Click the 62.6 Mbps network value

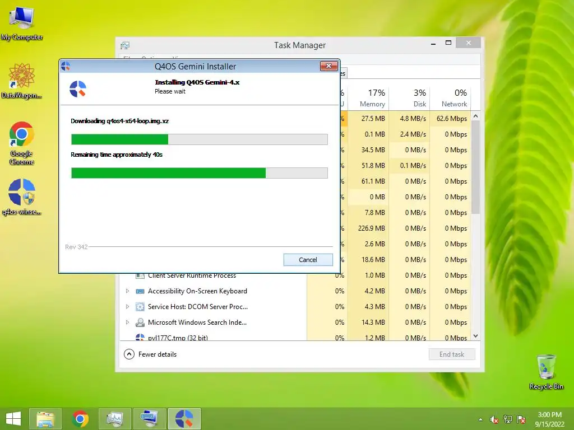(x=452, y=119)
